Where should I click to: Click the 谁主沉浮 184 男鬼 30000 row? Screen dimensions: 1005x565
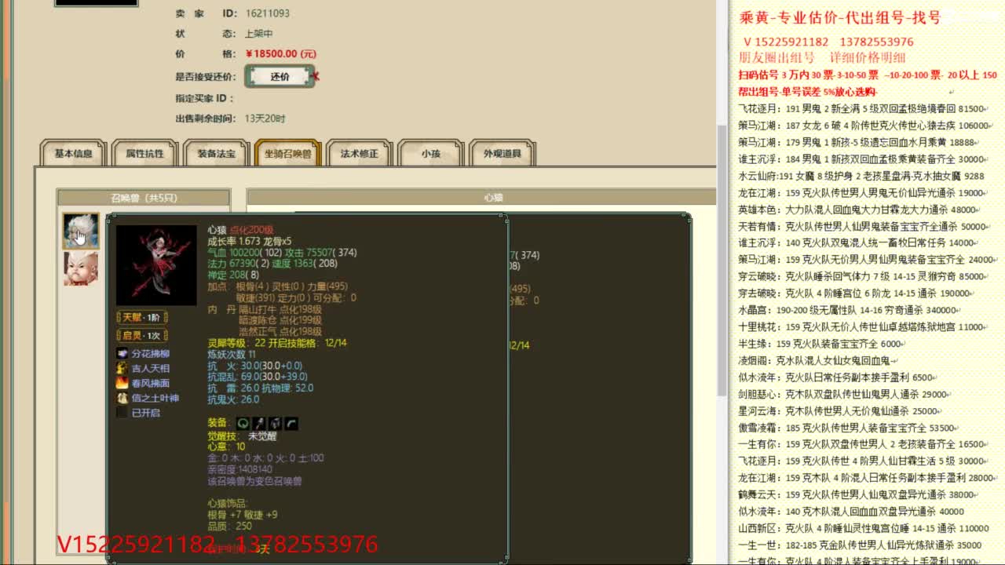[864, 159]
